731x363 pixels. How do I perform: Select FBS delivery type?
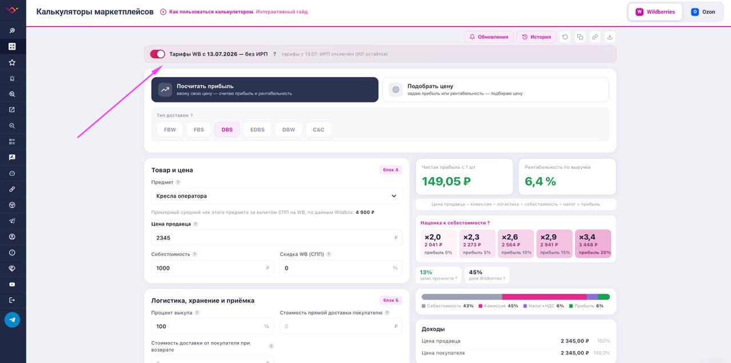pos(199,129)
